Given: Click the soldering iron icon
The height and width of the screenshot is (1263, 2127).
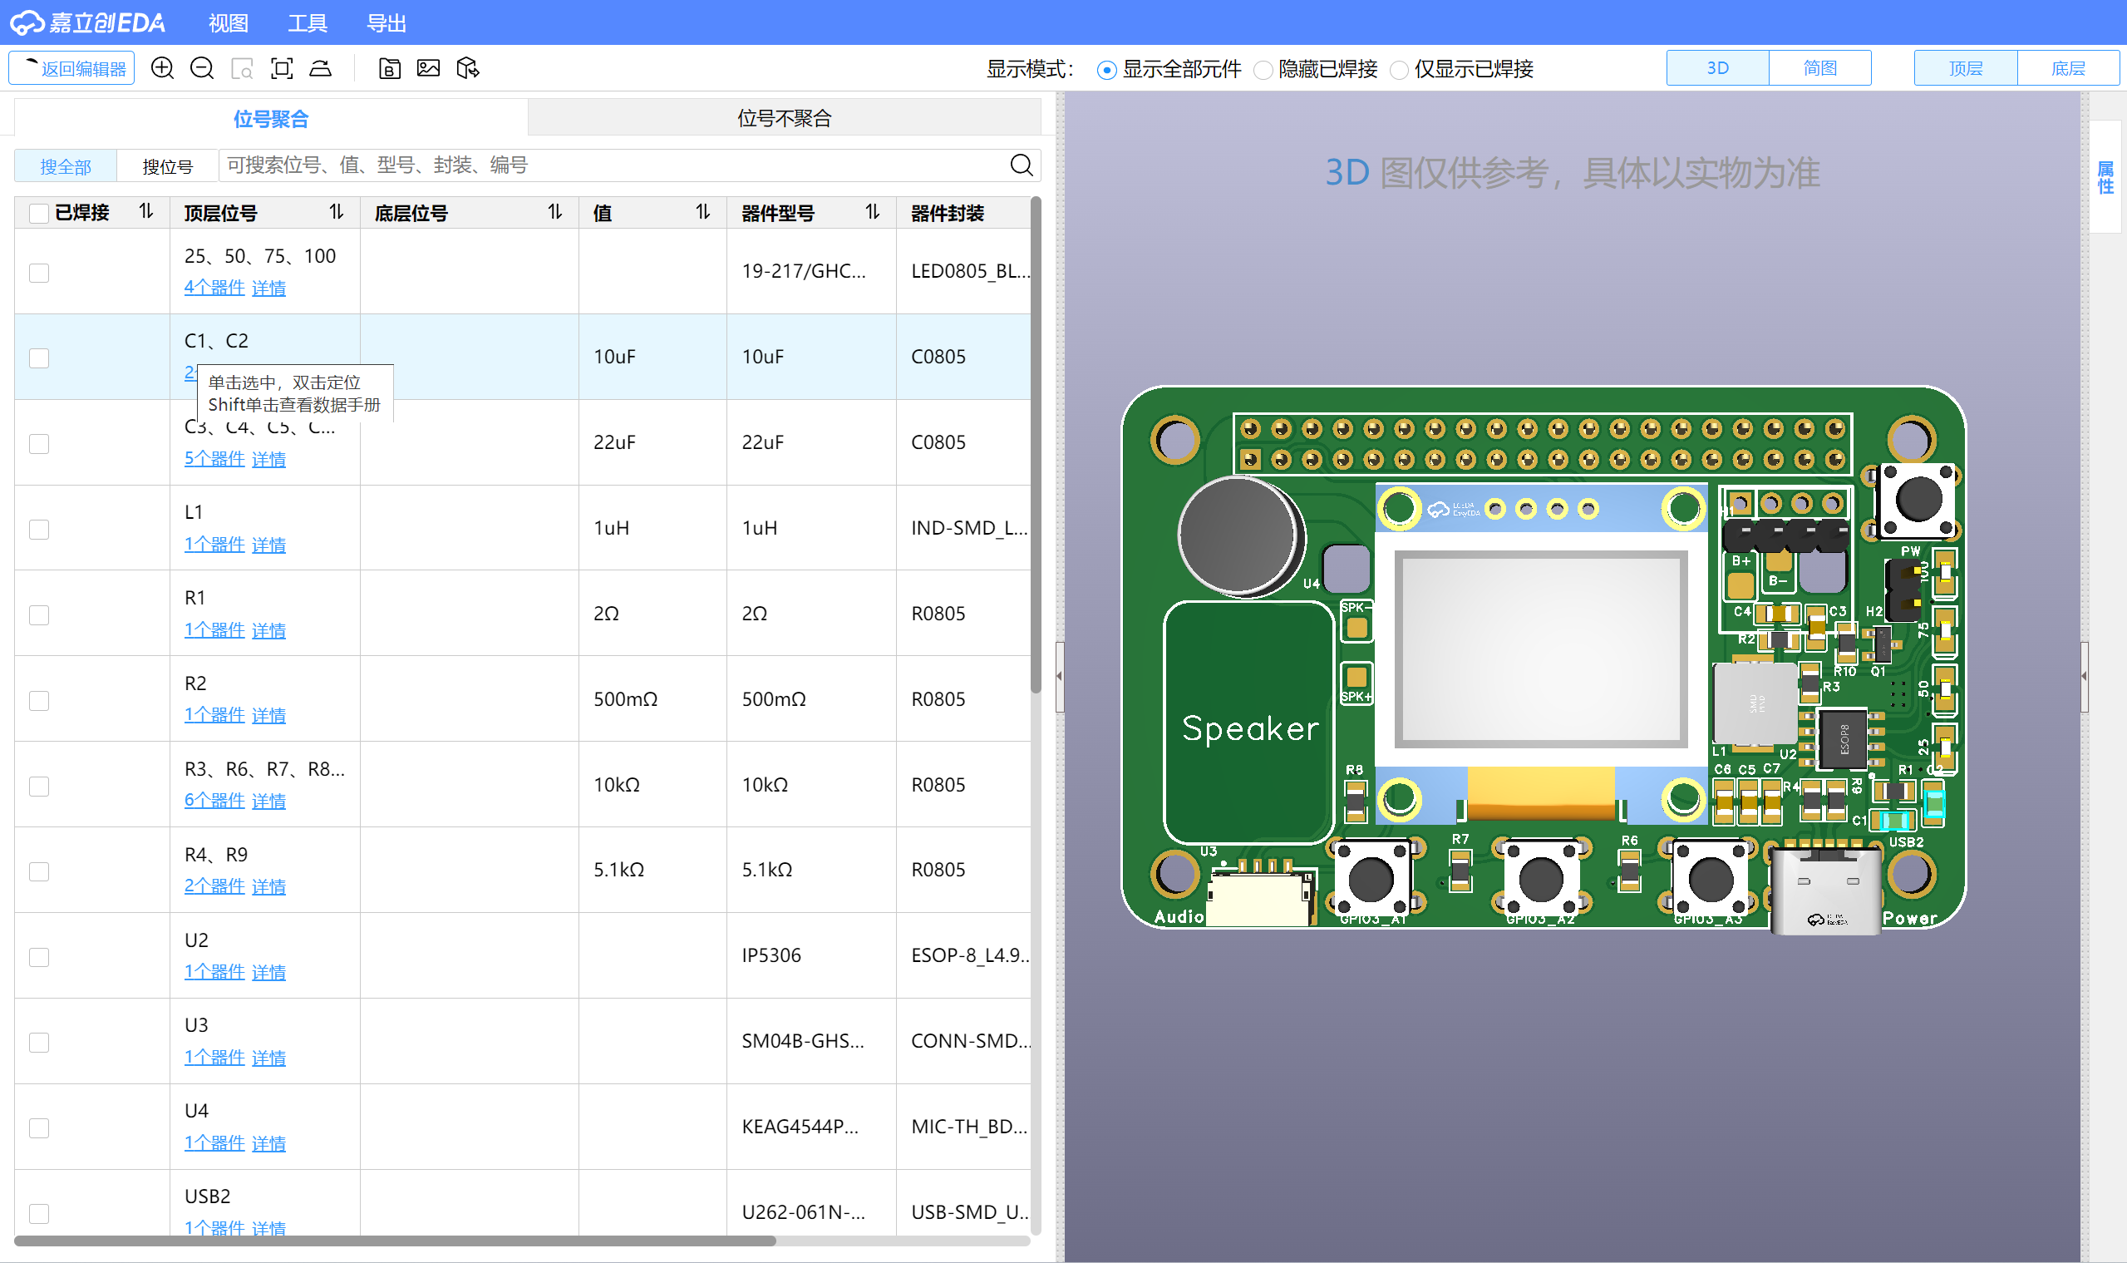Looking at the screenshot, I should [321, 68].
